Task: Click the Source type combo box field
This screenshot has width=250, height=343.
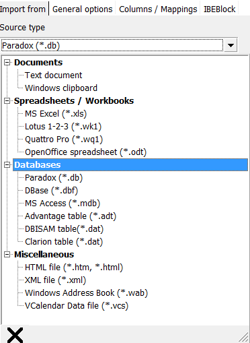Action: pyautogui.click(x=112, y=46)
